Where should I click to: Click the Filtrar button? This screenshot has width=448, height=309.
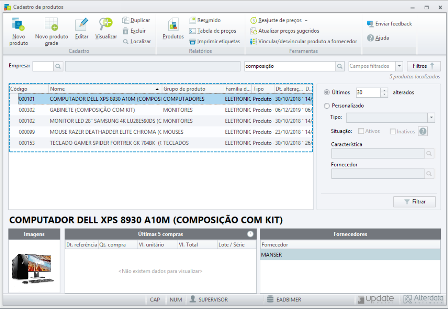414,202
